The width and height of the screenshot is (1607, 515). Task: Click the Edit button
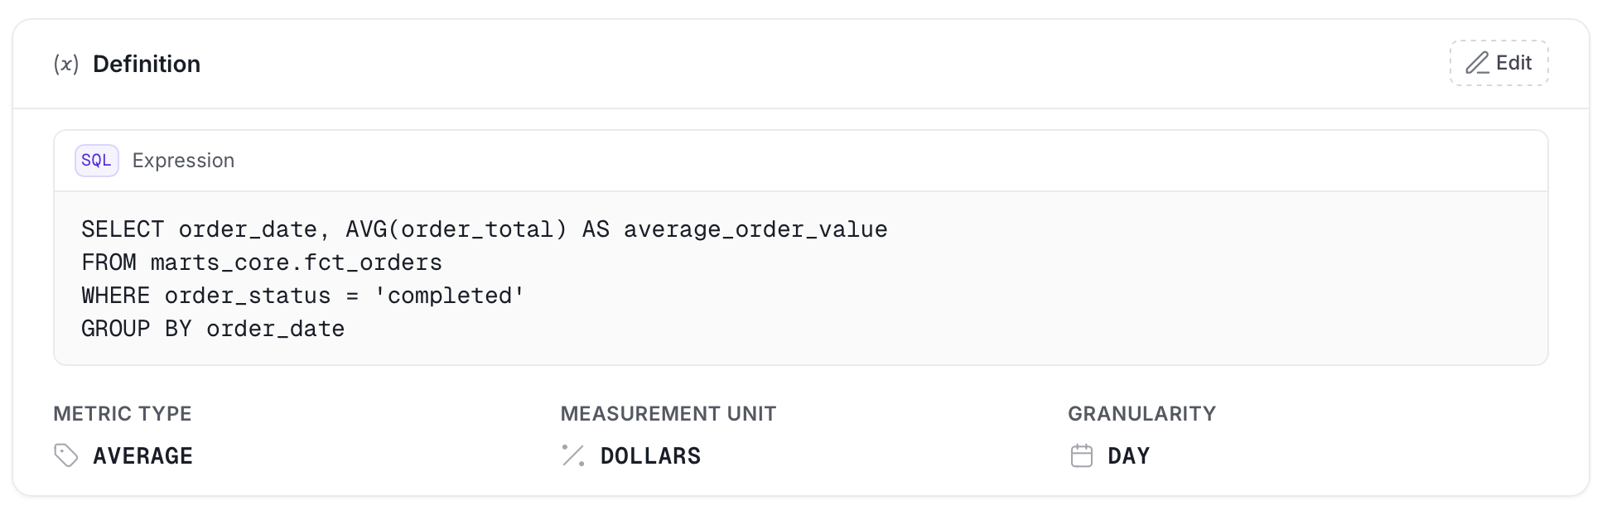pyautogui.click(x=1498, y=63)
